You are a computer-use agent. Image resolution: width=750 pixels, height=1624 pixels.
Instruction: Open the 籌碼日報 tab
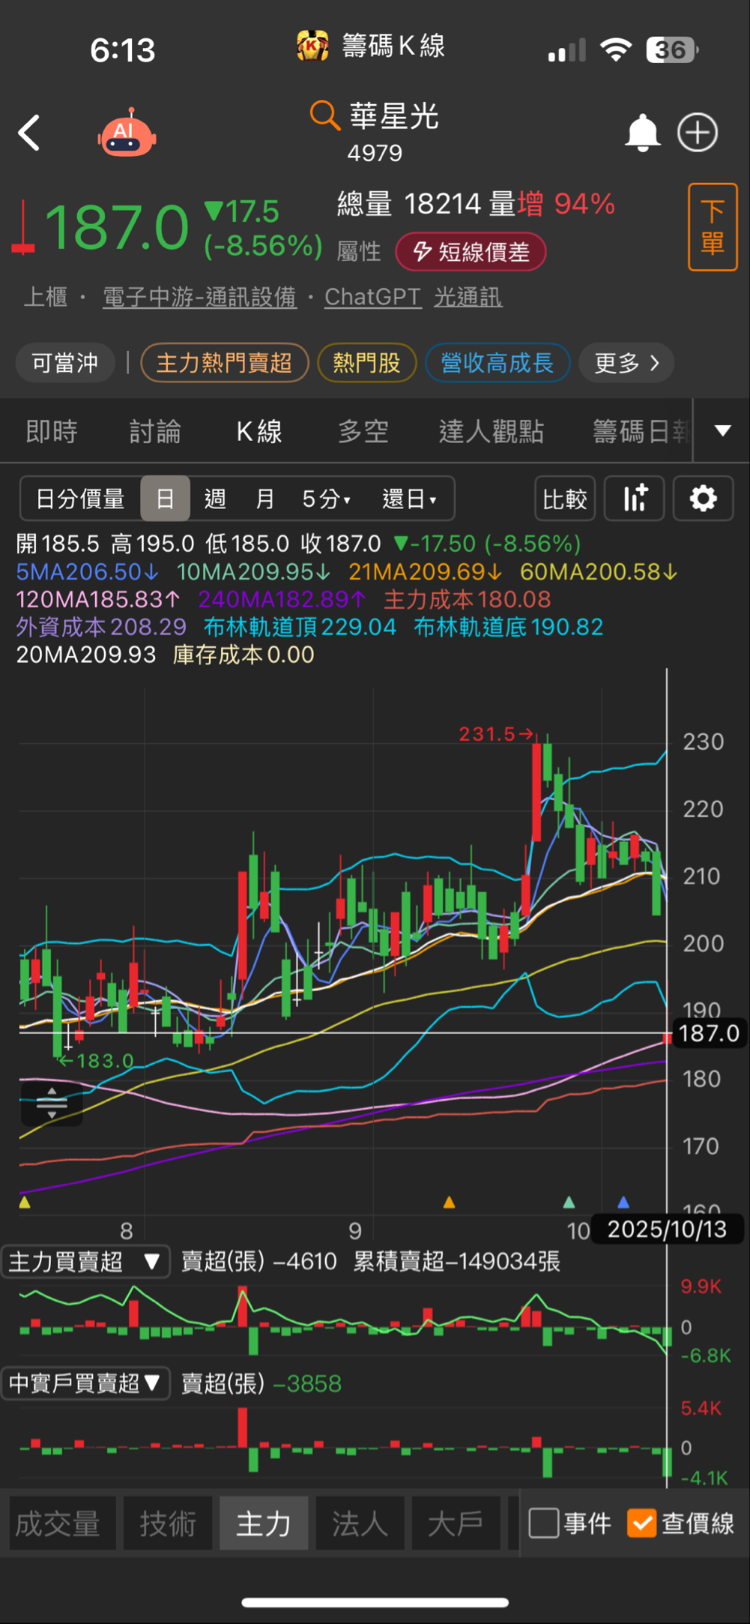(x=641, y=432)
